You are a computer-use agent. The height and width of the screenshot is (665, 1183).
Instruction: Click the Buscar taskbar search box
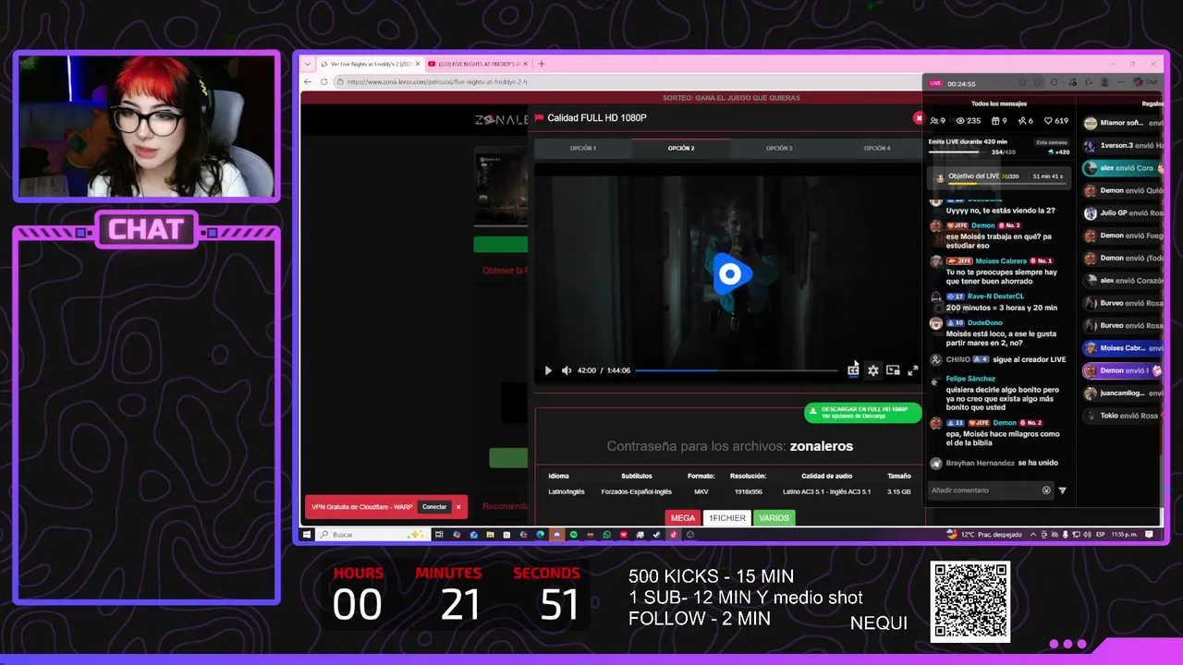(373, 534)
